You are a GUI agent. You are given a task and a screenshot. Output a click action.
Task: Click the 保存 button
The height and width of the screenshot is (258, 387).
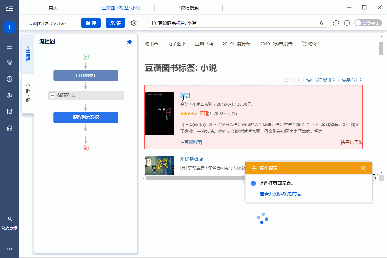tap(91, 23)
